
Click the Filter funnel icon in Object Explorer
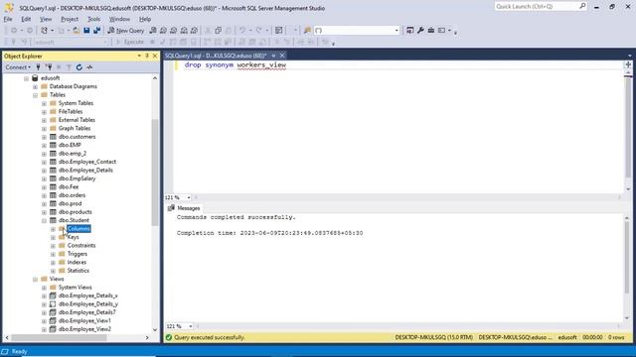pyautogui.click(x=69, y=67)
